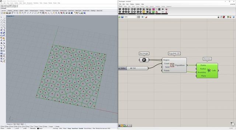
Task: Toggle the End osnap checkbox
Action: (x=1, y=126)
